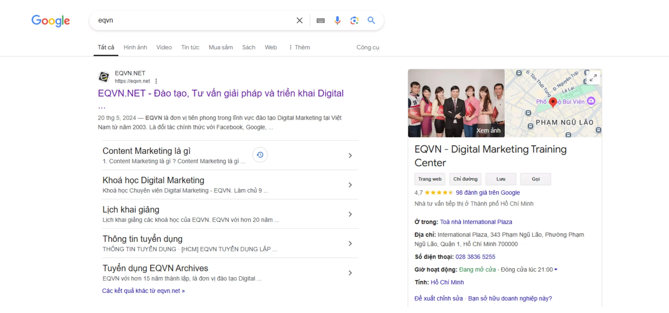Click the history icon beside Content Marketing
The width and height of the screenshot is (669, 313).
[260, 155]
